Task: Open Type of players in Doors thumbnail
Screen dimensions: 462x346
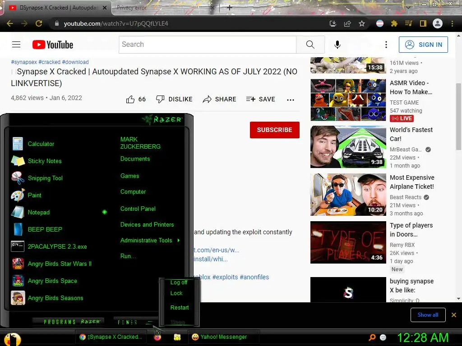Action: tap(348, 242)
